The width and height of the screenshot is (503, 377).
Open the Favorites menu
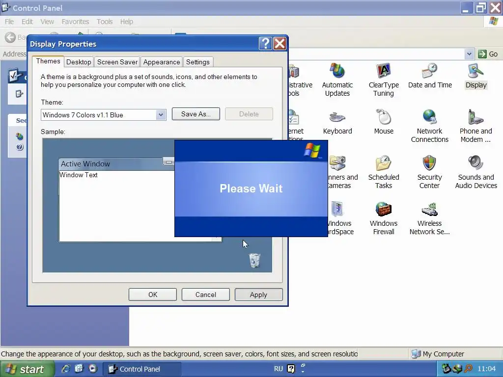[75, 22]
